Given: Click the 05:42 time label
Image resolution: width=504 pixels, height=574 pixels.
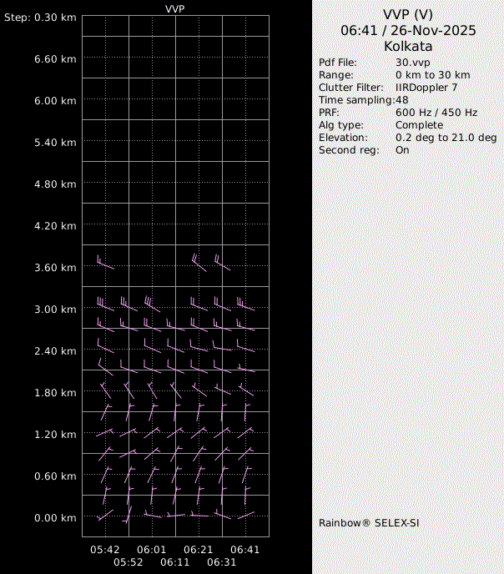Looking at the screenshot, I should click(x=105, y=550).
